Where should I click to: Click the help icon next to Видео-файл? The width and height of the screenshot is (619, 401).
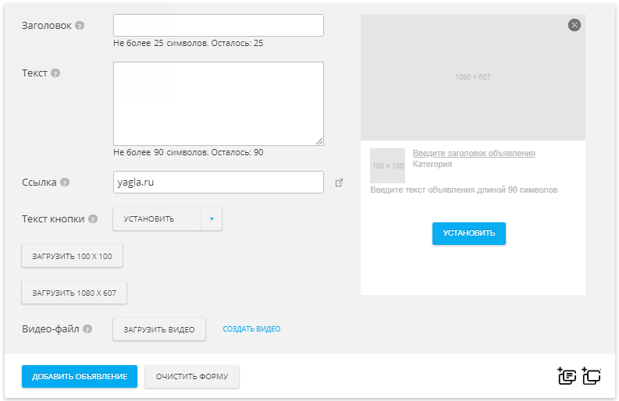point(87,328)
